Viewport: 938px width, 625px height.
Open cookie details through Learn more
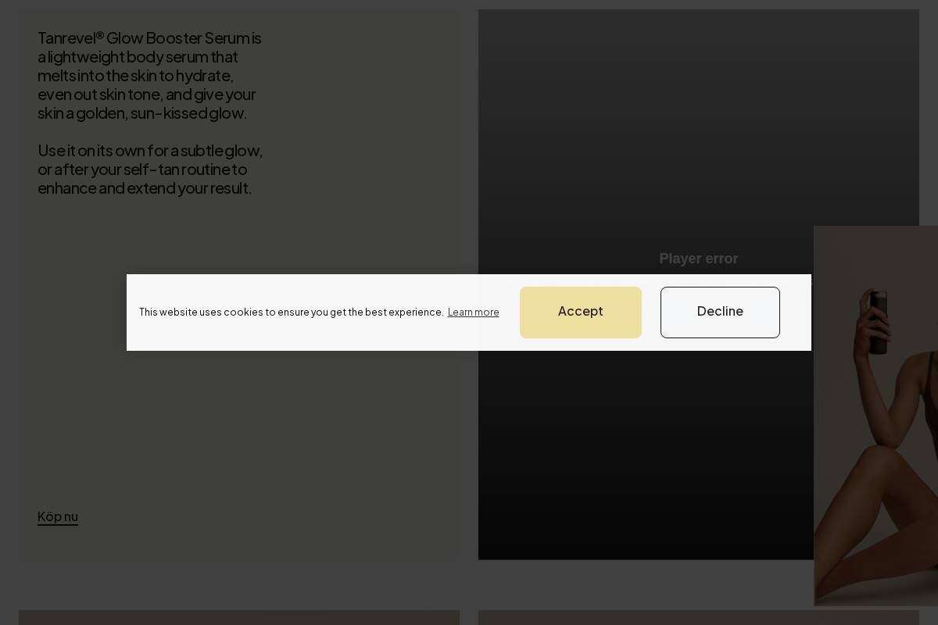[473, 312]
